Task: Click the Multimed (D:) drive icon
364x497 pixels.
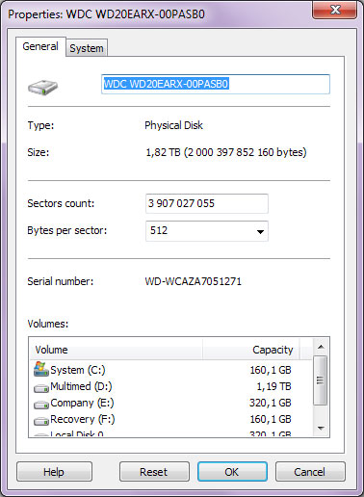Action: [41, 388]
